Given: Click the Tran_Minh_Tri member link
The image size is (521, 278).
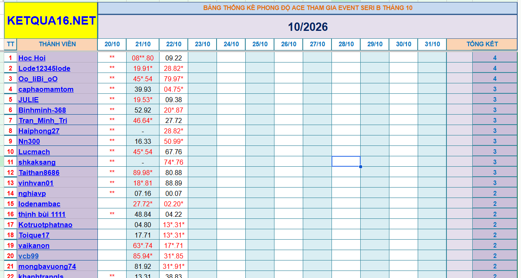Looking at the screenshot, I should 42,120.
